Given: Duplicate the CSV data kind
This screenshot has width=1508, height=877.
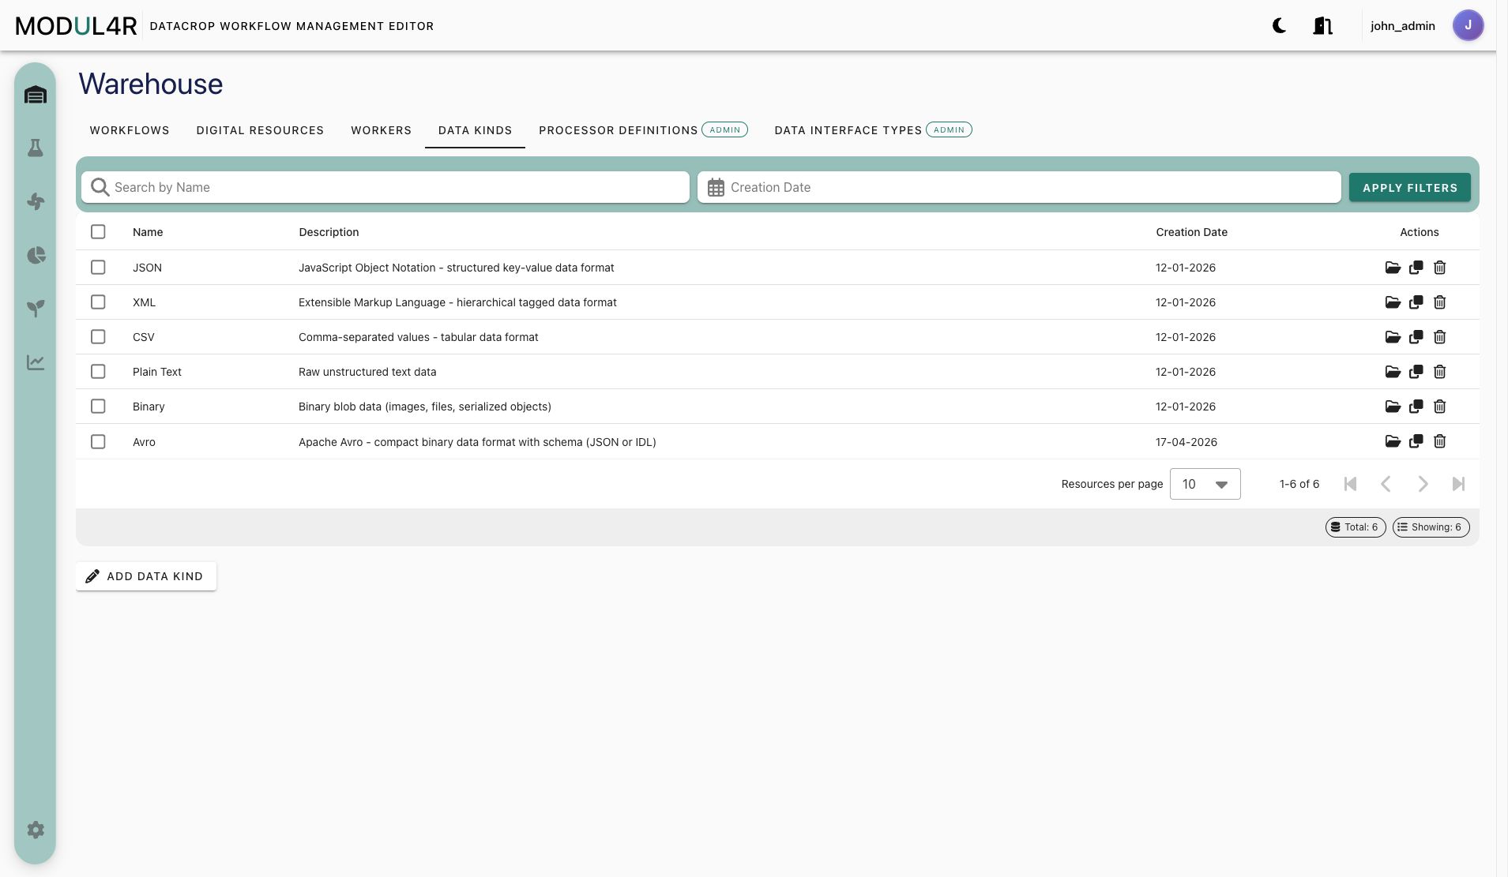Looking at the screenshot, I should click(1416, 337).
